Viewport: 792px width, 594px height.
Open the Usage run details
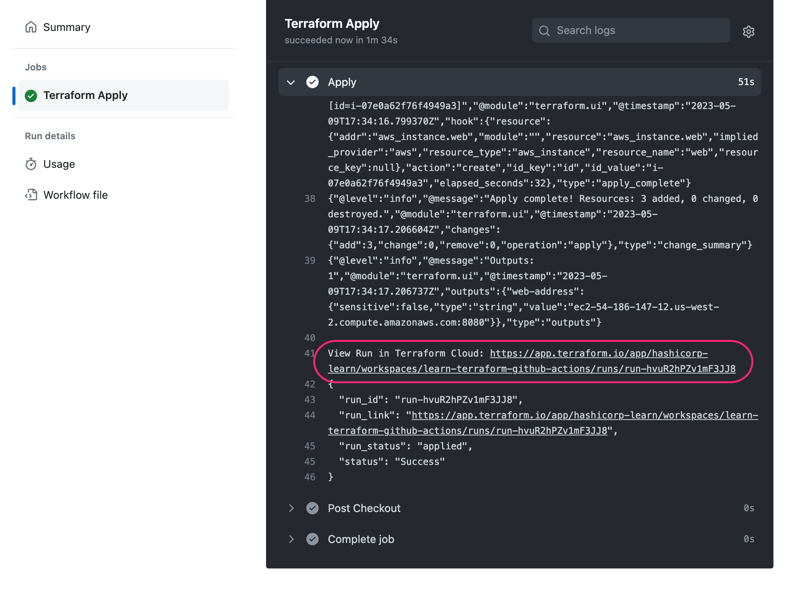(59, 164)
